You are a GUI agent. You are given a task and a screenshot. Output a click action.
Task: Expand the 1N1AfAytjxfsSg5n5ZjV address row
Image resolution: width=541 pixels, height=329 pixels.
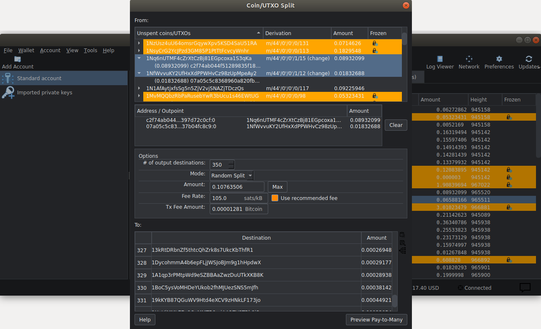point(139,88)
